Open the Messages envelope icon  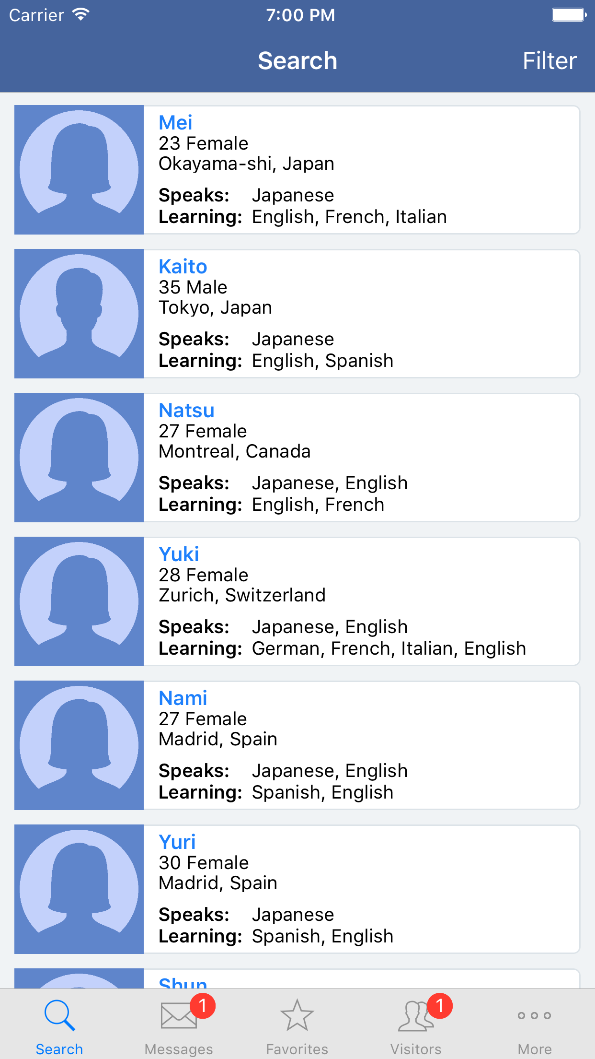pyautogui.click(x=178, y=1016)
